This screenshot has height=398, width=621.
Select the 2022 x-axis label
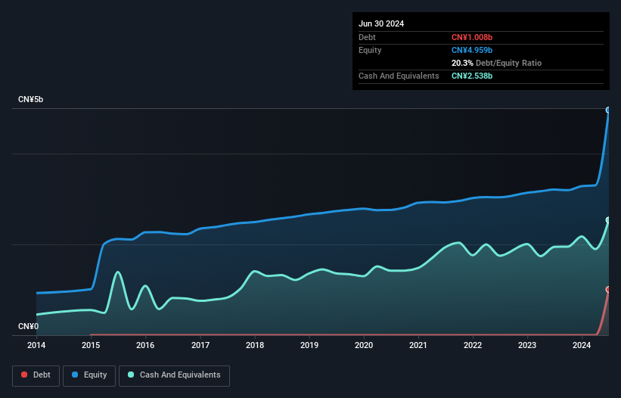pyautogui.click(x=473, y=345)
